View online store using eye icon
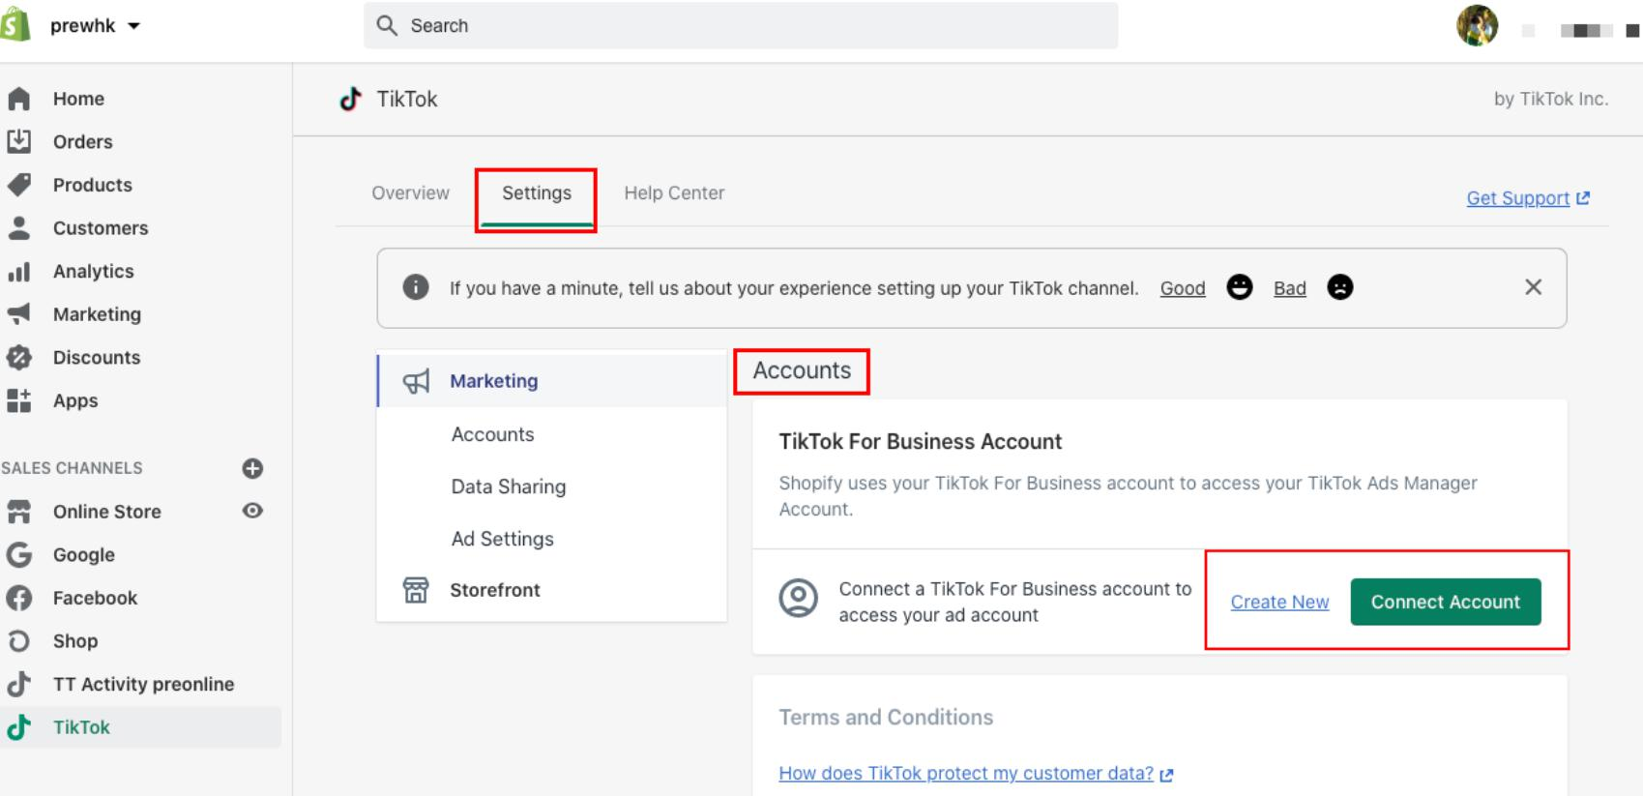Viewport: 1643px width, 796px height. click(252, 511)
